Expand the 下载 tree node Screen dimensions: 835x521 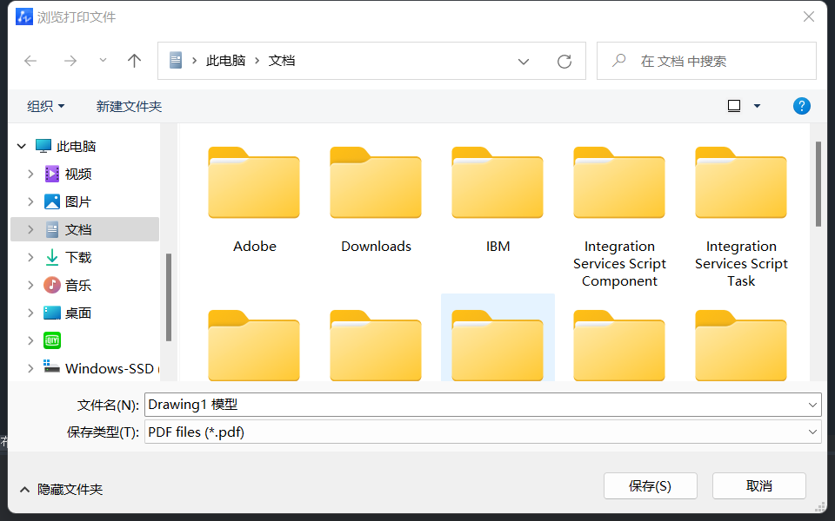click(31, 257)
